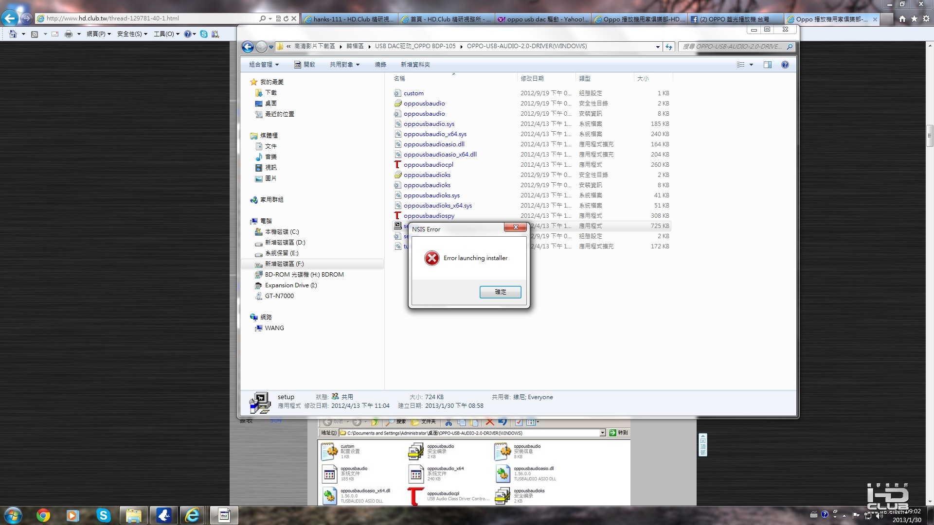Viewport: 934px width, 525px height.
Task: Click the Explorer help question-mark icon
Action: pos(785,65)
